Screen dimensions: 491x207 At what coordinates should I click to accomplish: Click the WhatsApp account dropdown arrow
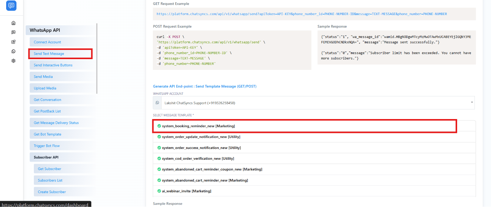(x=472, y=103)
